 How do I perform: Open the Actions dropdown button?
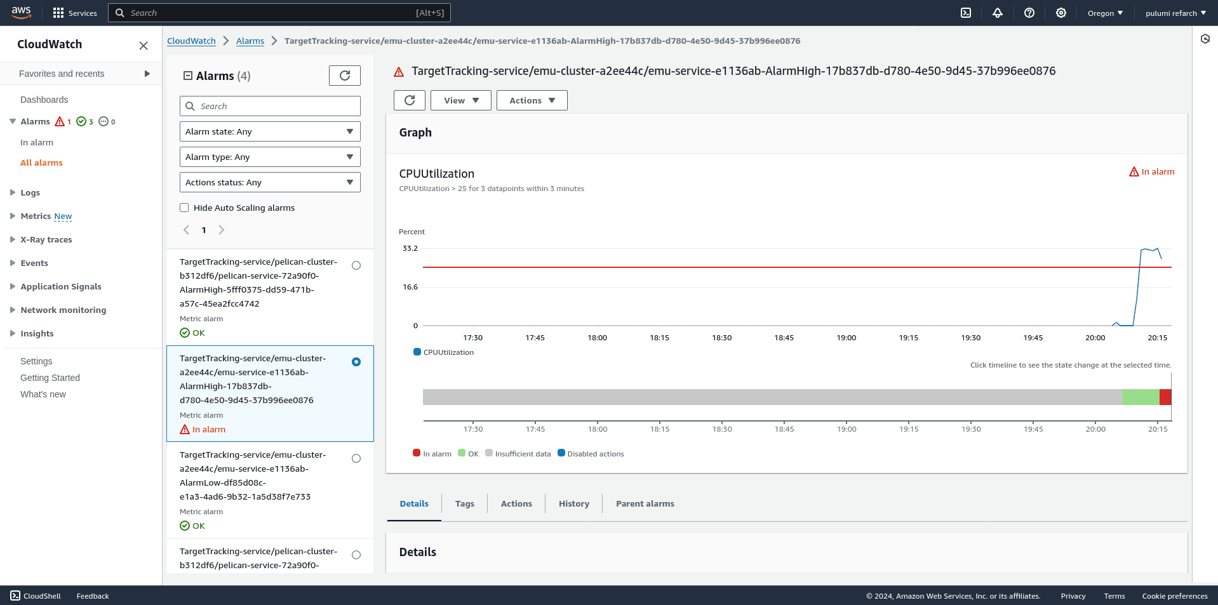[532, 100]
